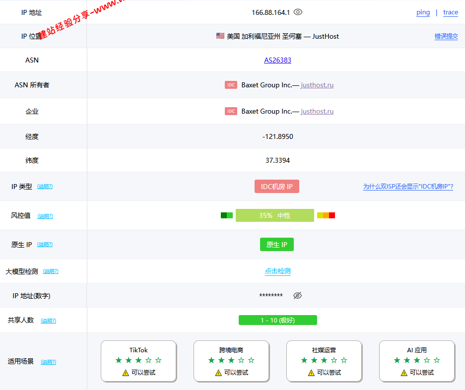Click 说明 link next to 大模型检测

tap(51, 271)
